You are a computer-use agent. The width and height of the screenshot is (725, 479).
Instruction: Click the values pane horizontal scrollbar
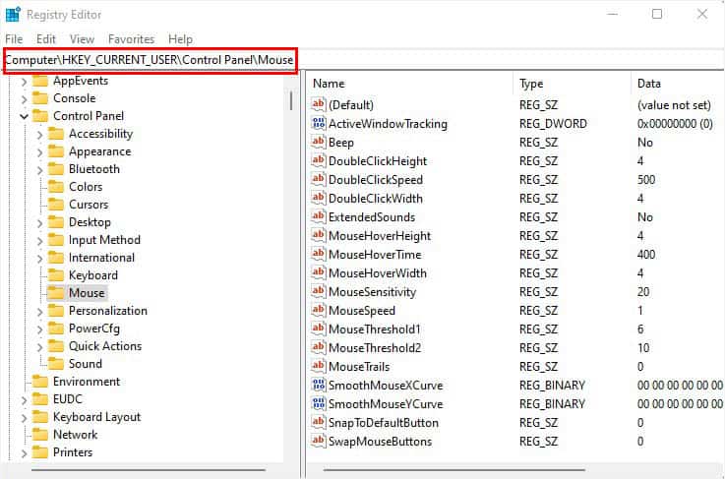pyautogui.click(x=454, y=470)
